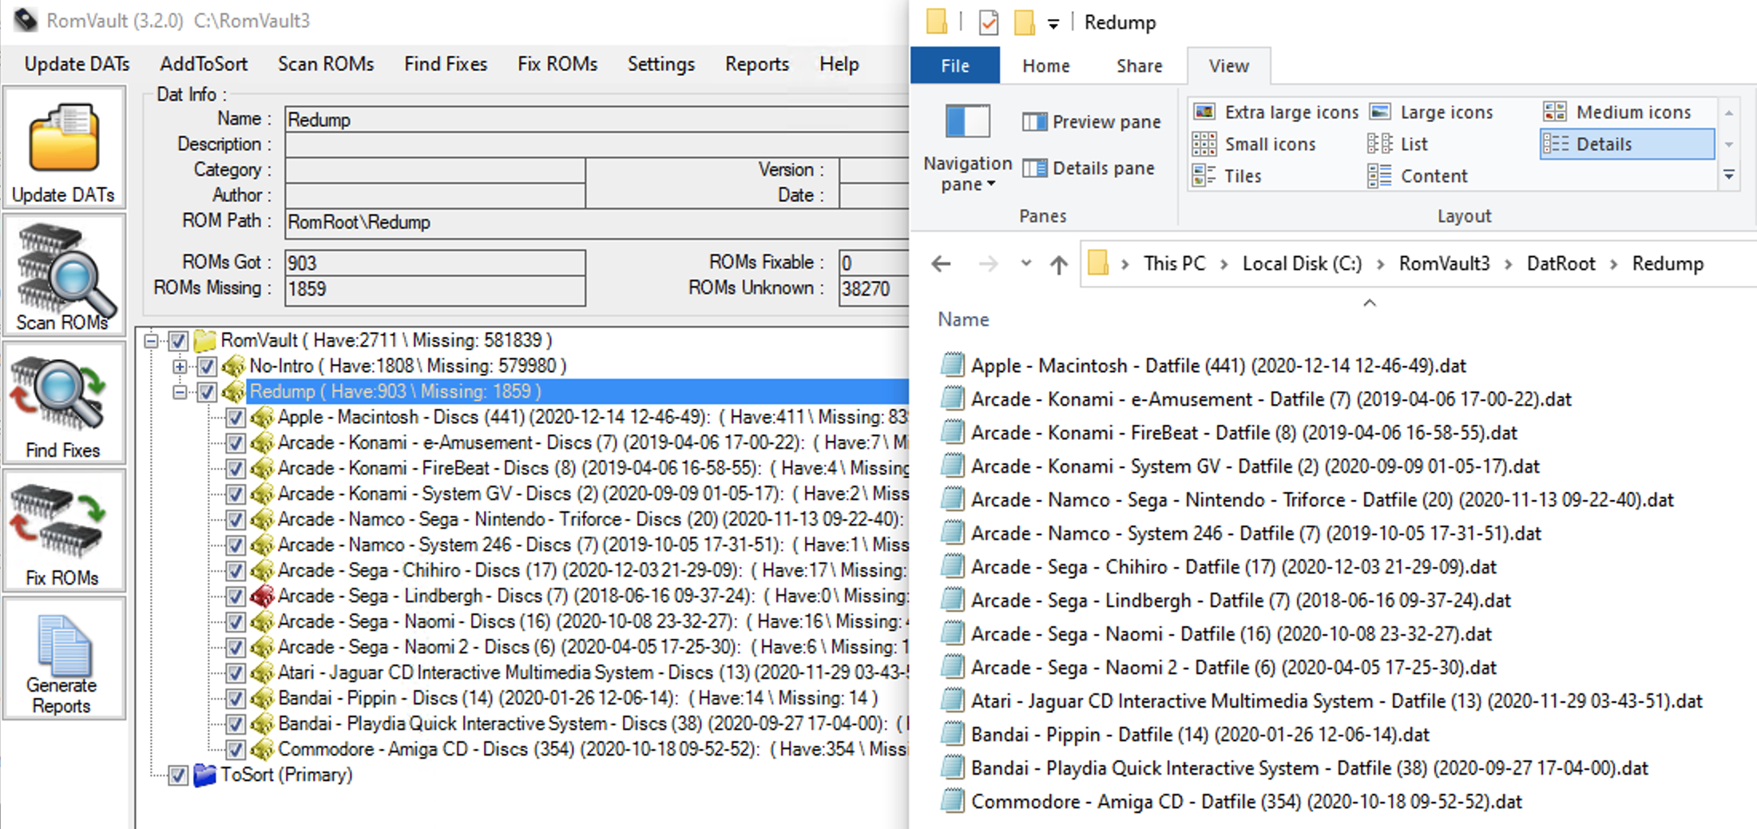Collapse the RomVault root tree node

pos(151,341)
